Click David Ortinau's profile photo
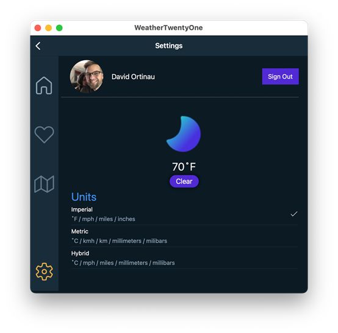The height and width of the screenshot is (333, 338). 87,76
